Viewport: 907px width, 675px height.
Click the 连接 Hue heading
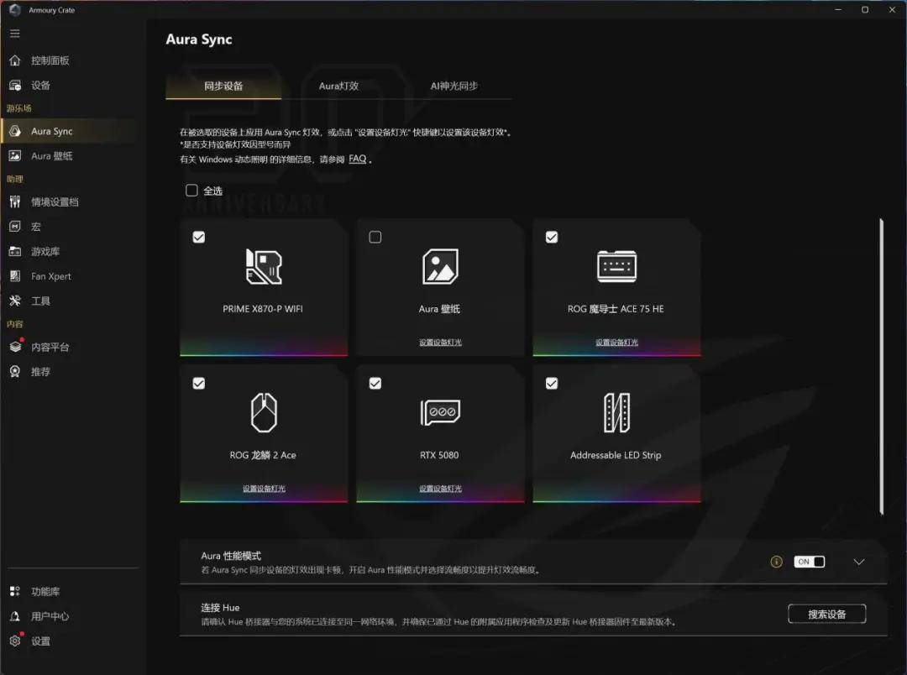coord(220,608)
